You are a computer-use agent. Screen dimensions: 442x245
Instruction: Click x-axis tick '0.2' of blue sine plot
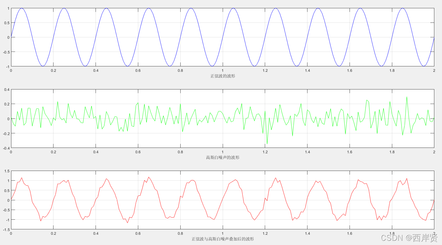pos(53,70)
